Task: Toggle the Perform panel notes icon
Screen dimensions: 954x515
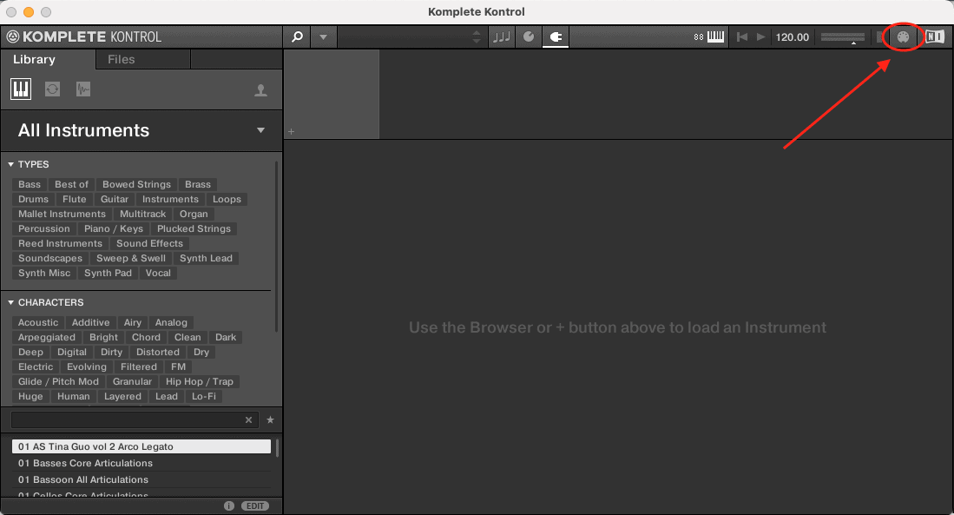Action: [502, 37]
